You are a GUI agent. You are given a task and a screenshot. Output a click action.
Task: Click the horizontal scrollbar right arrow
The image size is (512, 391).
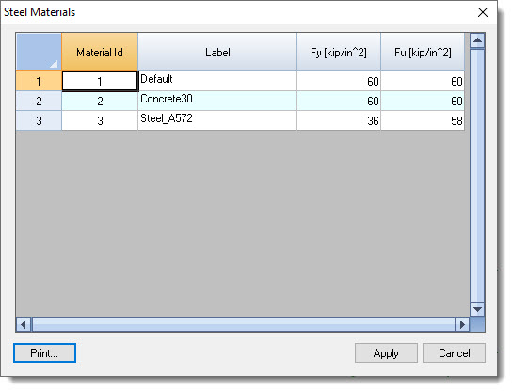coord(462,324)
